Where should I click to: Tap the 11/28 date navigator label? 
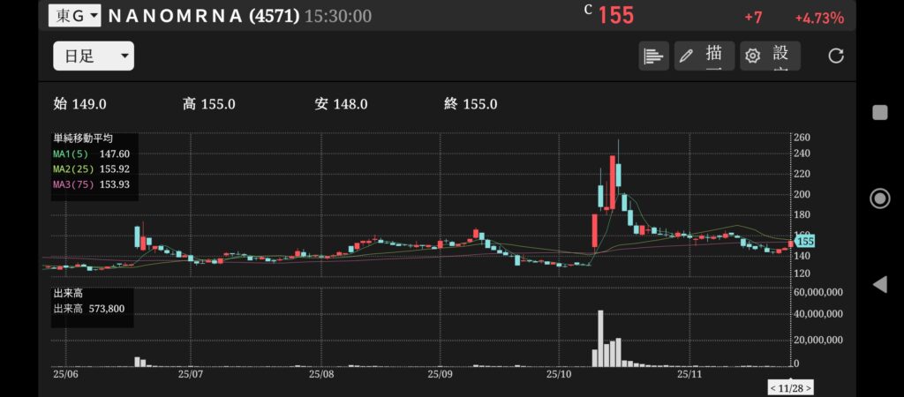[790, 388]
